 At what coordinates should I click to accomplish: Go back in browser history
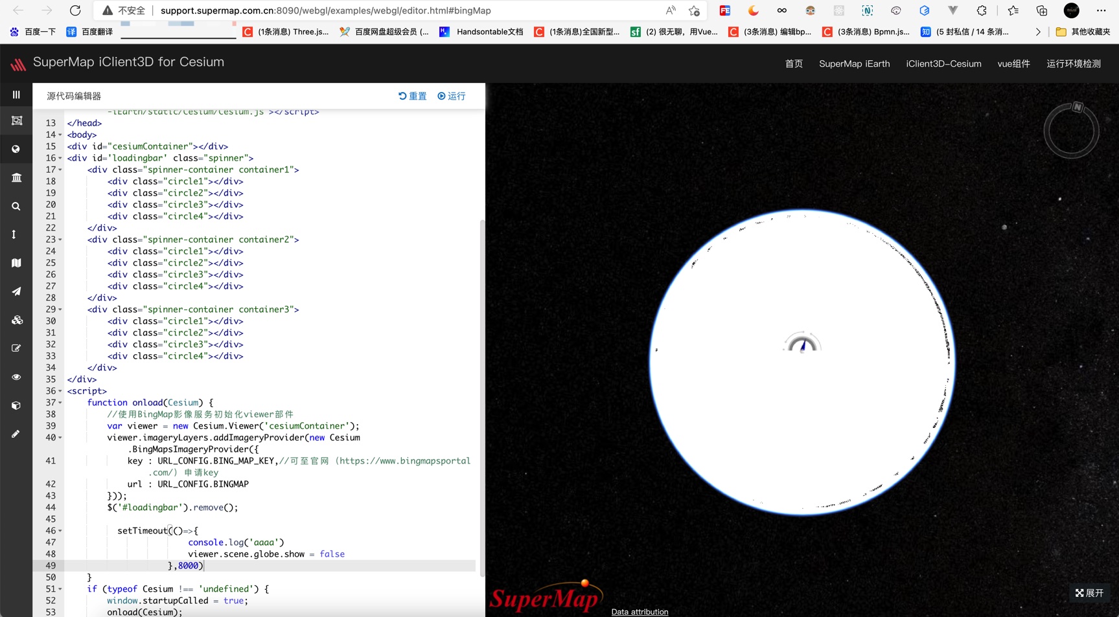(18, 10)
